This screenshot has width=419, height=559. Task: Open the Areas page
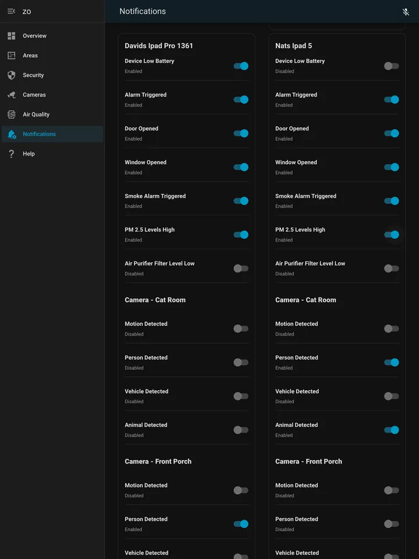tap(52, 55)
